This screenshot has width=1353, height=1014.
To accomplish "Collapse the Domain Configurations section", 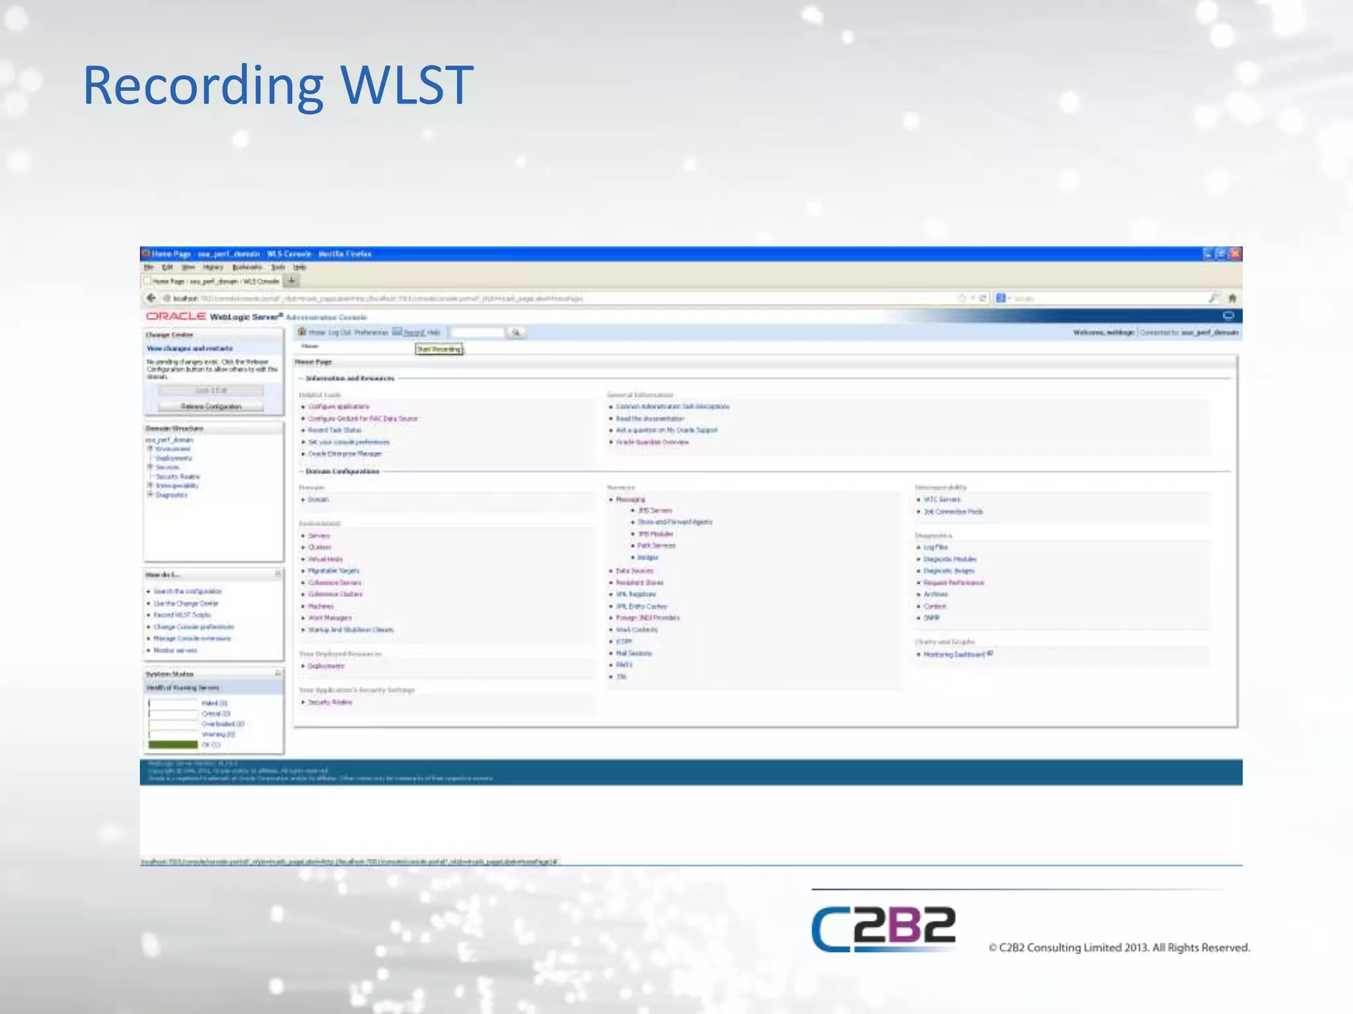I will tap(301, 471).
